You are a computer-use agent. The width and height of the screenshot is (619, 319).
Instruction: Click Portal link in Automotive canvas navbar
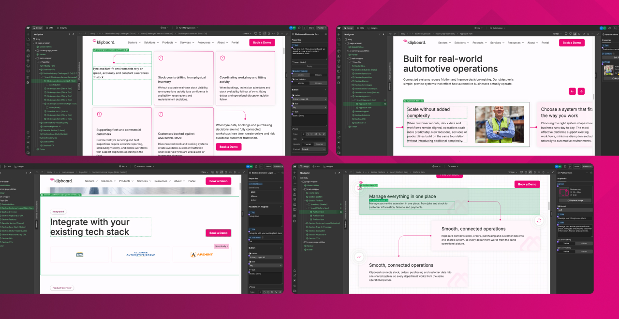[x=545, y=43]
